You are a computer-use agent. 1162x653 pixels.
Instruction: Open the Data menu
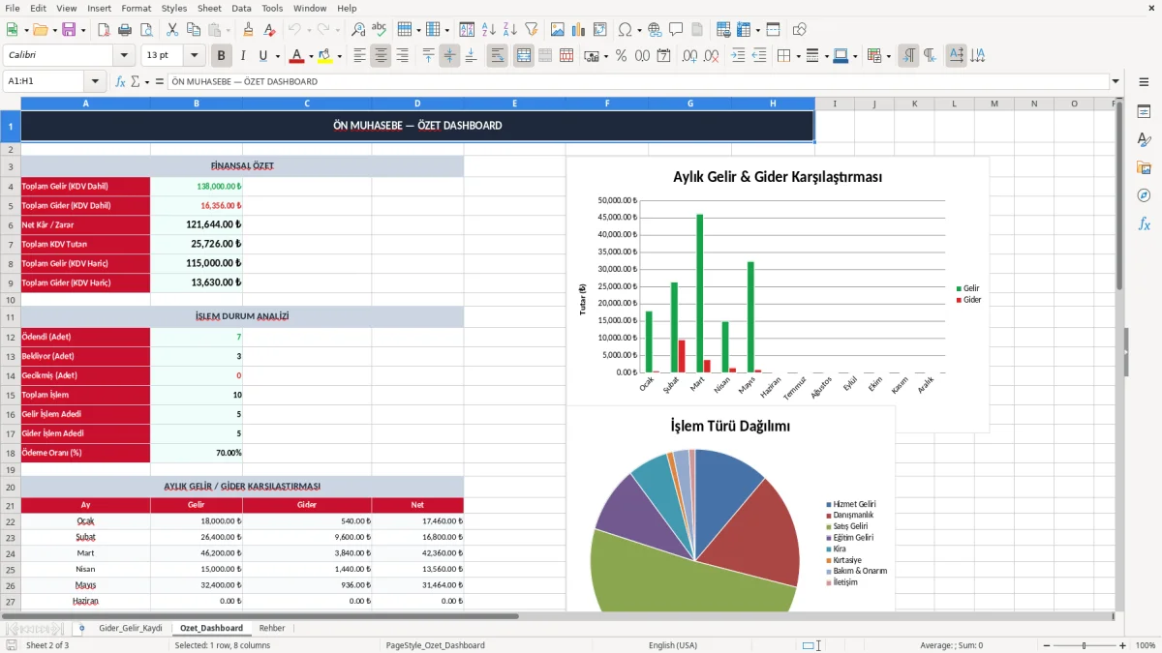point(241,8)
